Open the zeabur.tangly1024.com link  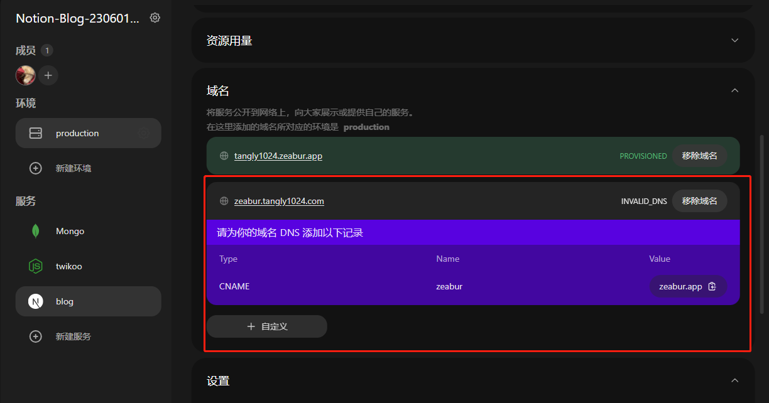(279, 201)
